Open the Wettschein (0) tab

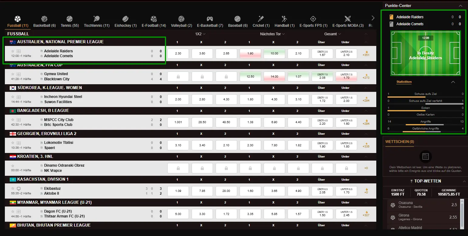[x=400, y=142]
